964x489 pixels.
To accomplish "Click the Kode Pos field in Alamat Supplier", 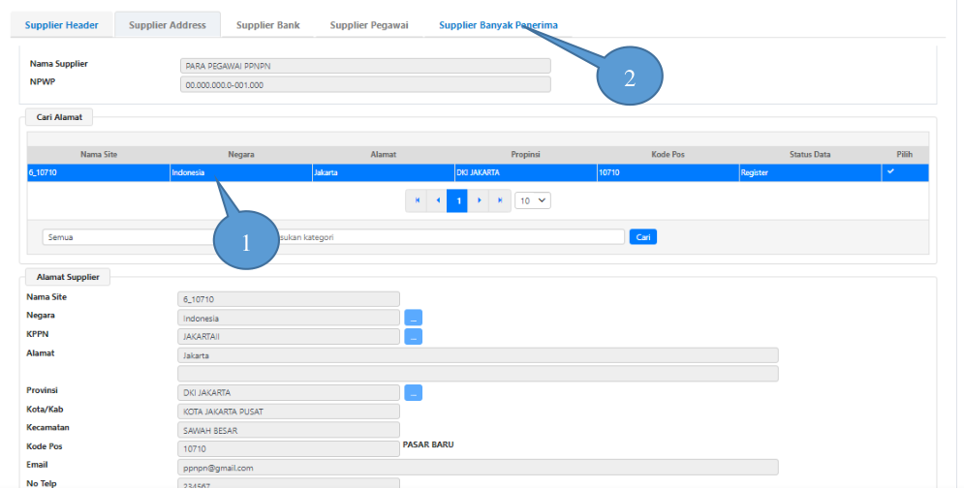I will click(289, 449).
